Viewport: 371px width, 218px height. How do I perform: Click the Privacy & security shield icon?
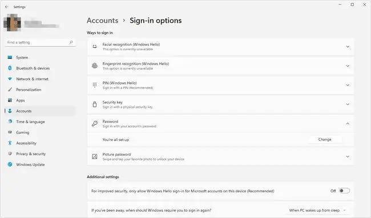(x=10, y=154)
